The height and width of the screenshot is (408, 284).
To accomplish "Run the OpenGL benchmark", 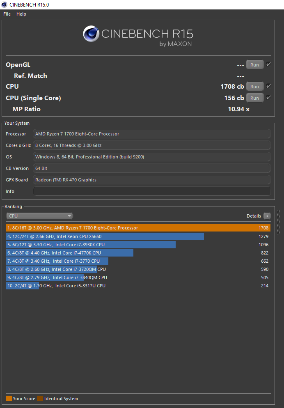I will click(x=254, y=65).
